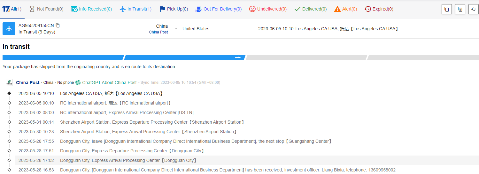Click the 17TRACK logo in All tab
The image size is (479, 174).
pos(6,9)
